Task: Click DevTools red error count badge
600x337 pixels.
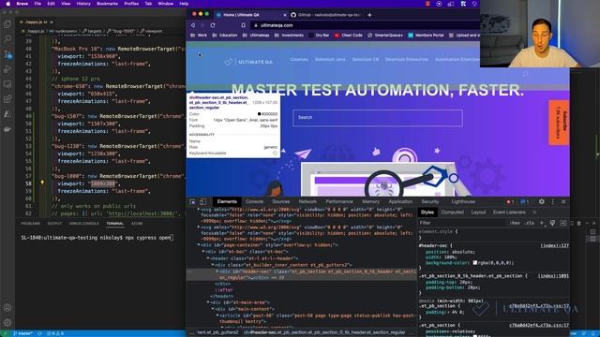Action: (x=510, y=202)
